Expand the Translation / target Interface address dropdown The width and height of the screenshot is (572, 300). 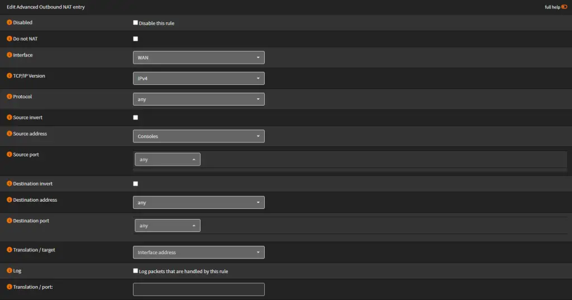pyautogui.click(x=198, y=253)
